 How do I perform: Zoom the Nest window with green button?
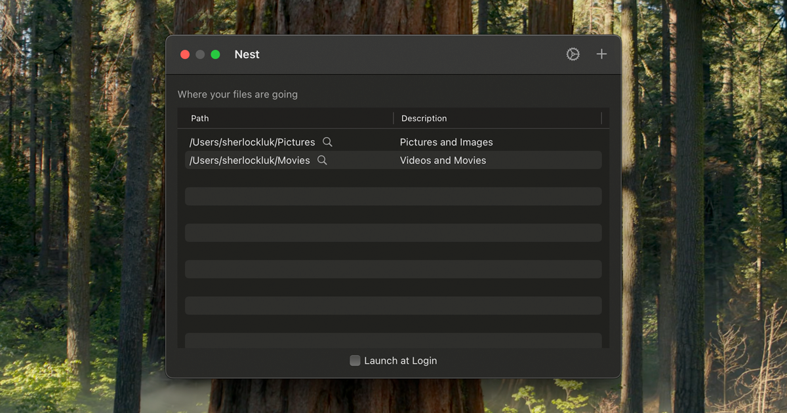click(215, 54)
